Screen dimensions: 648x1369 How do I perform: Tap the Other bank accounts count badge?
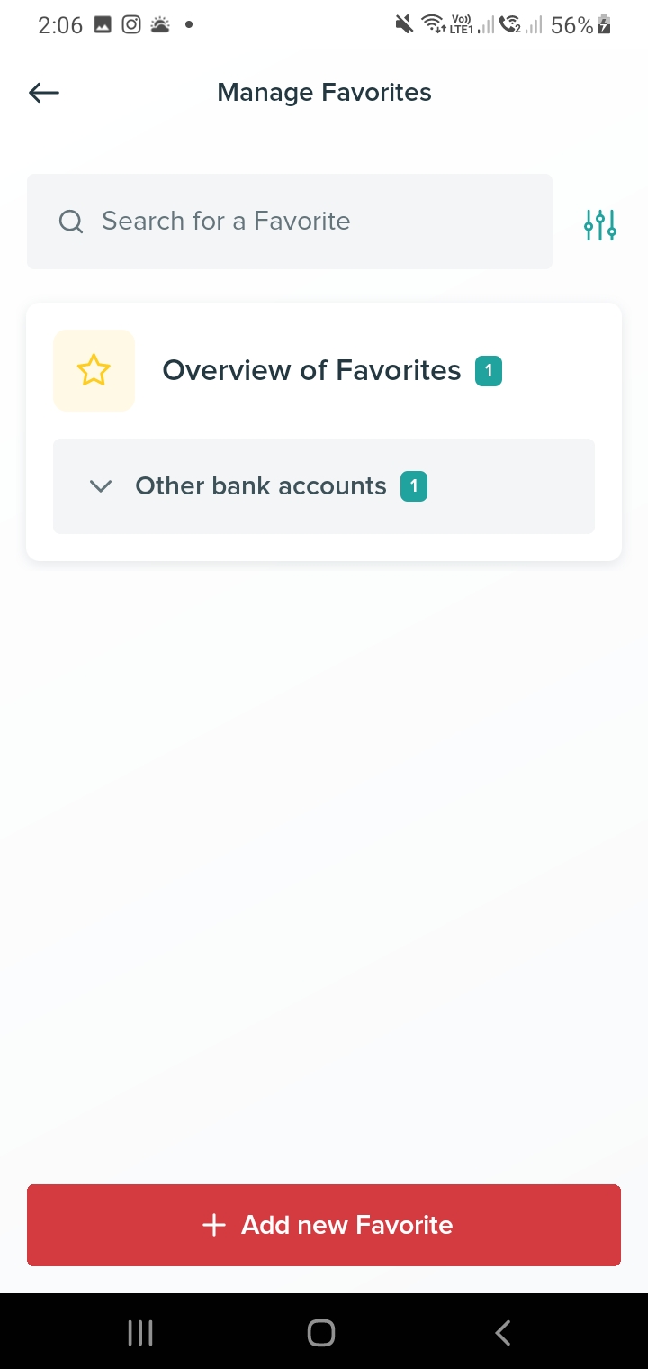(x=414, y=486)
